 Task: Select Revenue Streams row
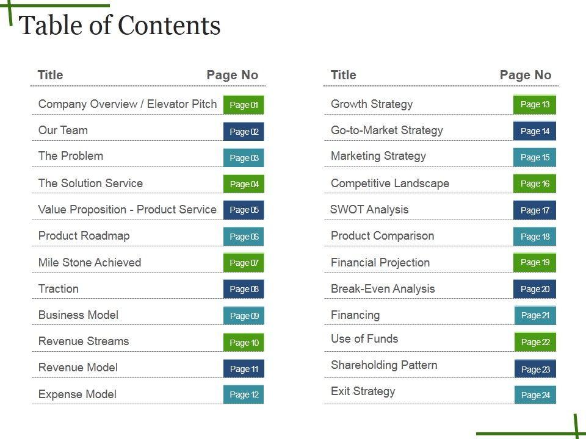pos(84,341)
